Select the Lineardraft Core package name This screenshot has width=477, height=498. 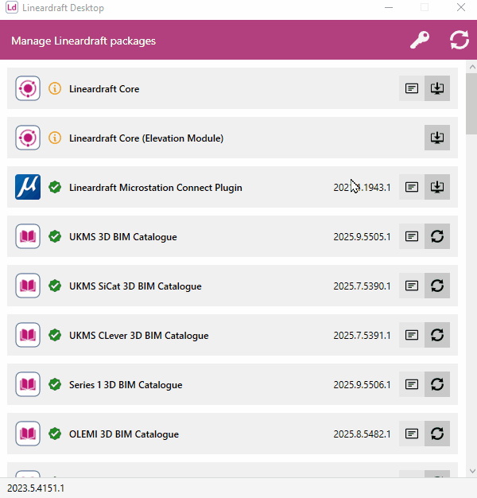point(104,89)
